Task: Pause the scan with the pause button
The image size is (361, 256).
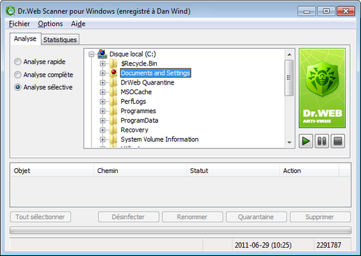Action: 322,141
